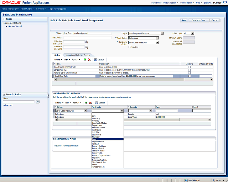Open the Help menu

coord(199,2)
